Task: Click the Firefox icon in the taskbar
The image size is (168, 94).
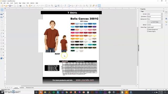Action: 71,92
